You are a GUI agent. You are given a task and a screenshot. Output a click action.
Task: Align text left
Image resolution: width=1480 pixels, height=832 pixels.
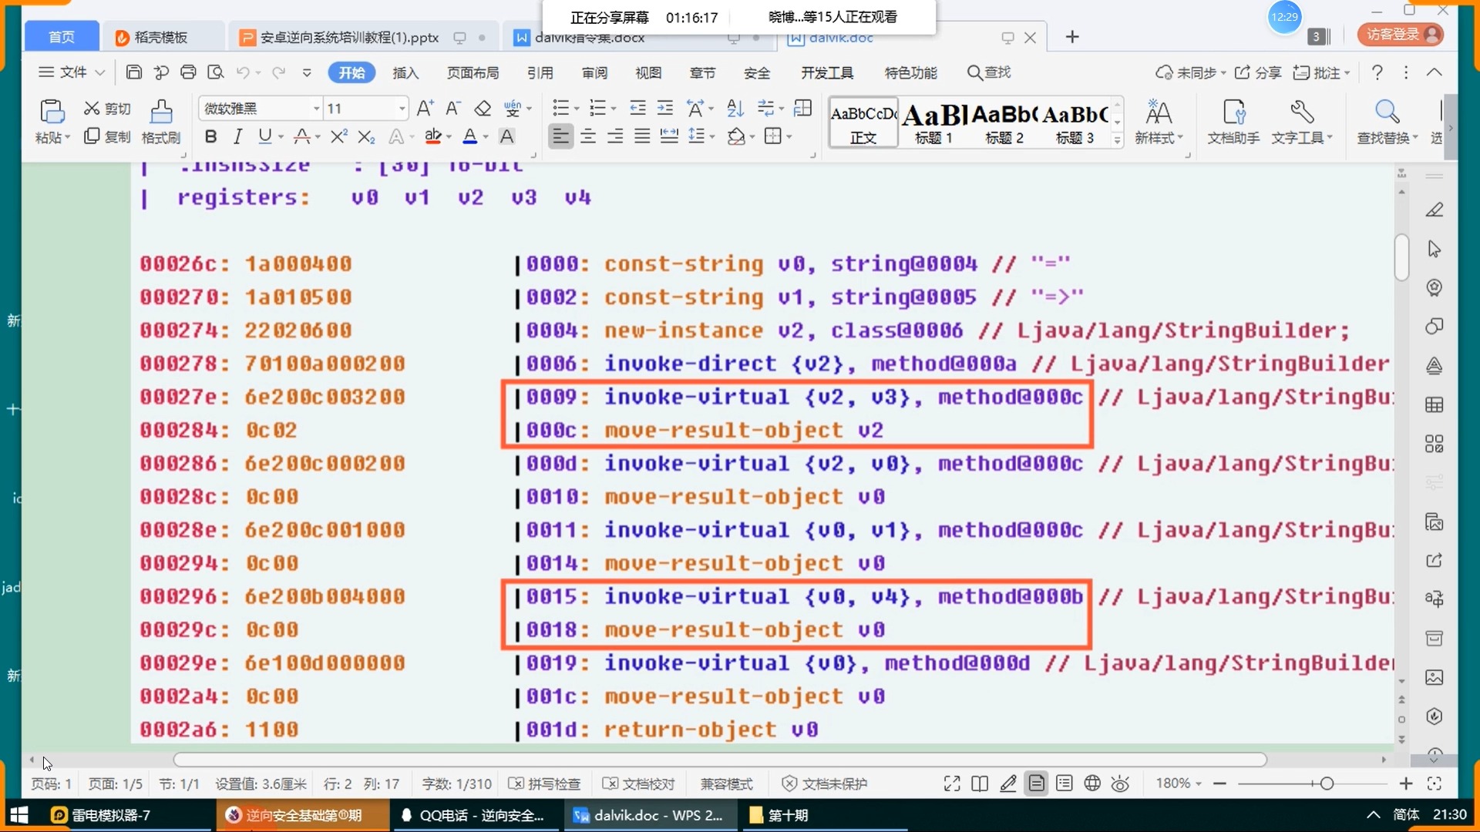(x=560, y=136)
